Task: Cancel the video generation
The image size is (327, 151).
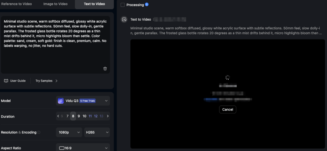Action: coord(227,109)
